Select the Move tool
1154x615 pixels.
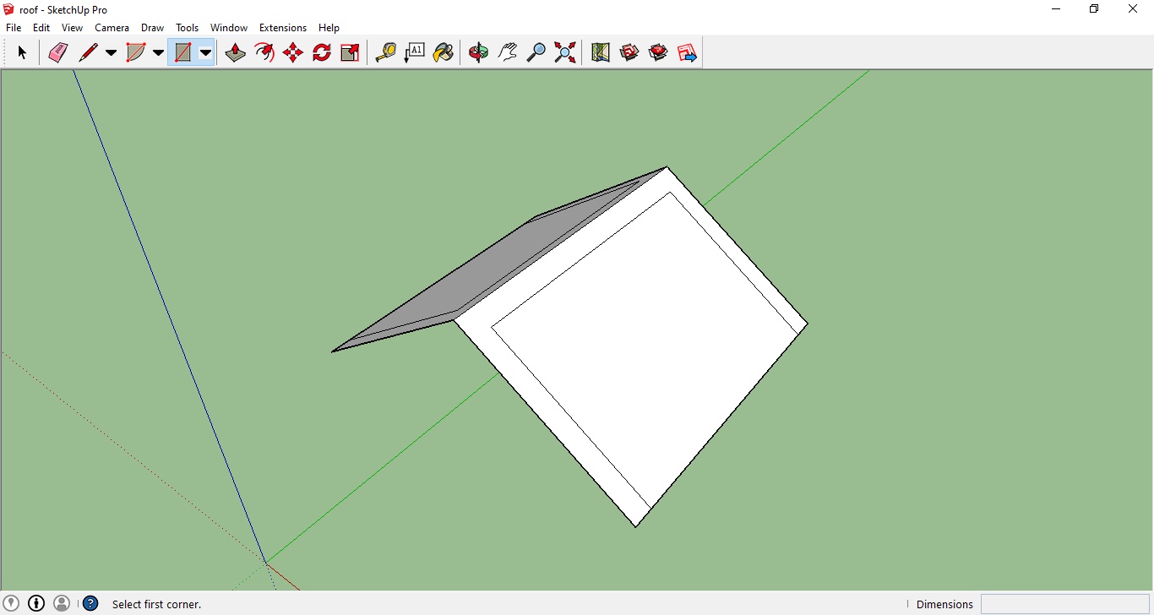pos(291,52)
